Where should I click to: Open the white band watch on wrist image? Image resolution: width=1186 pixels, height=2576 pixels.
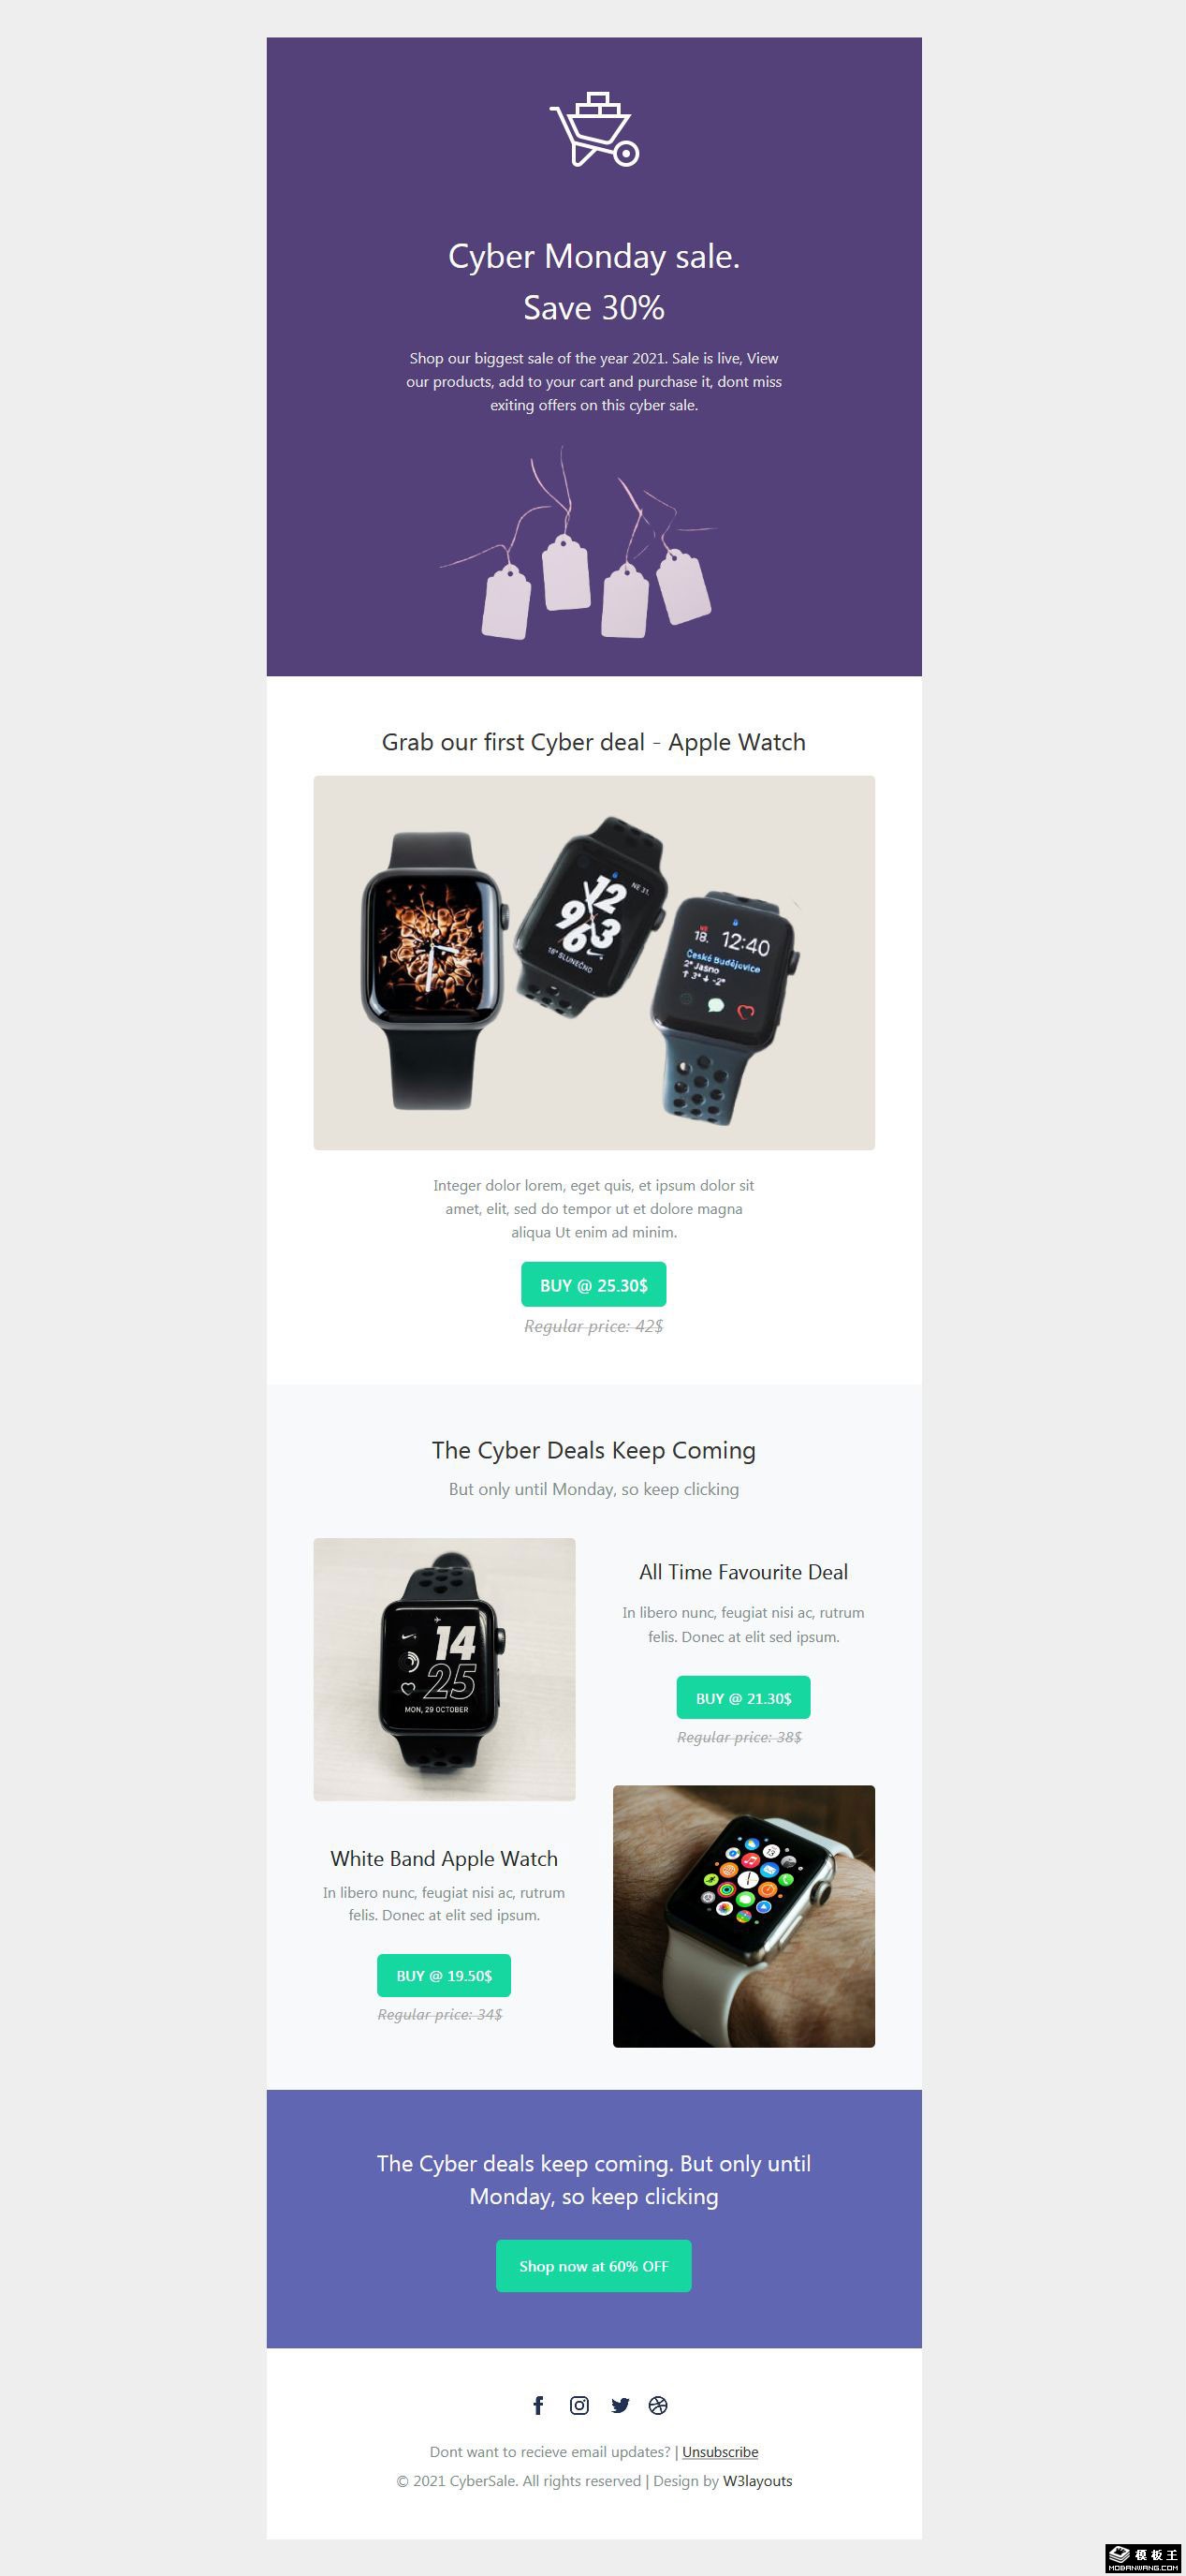743,1916
